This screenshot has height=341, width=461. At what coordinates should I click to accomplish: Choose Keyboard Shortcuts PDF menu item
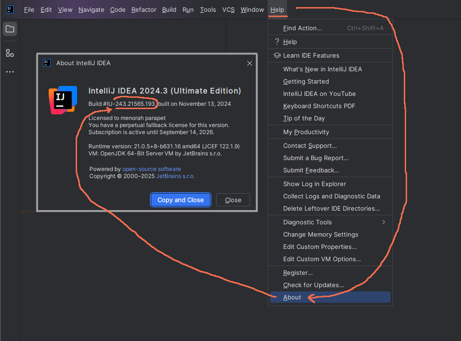319,106
